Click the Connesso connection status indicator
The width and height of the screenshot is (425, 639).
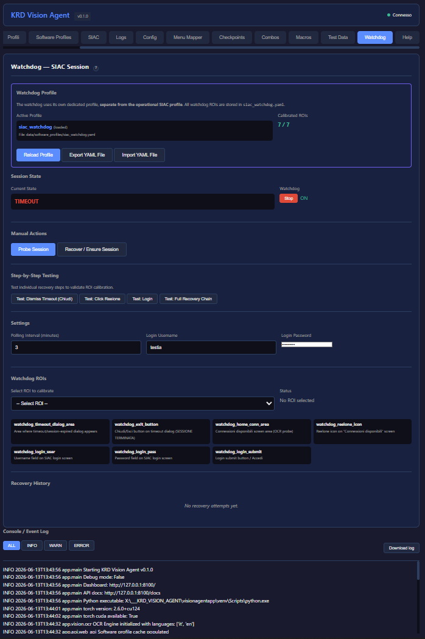click(399, 15)
